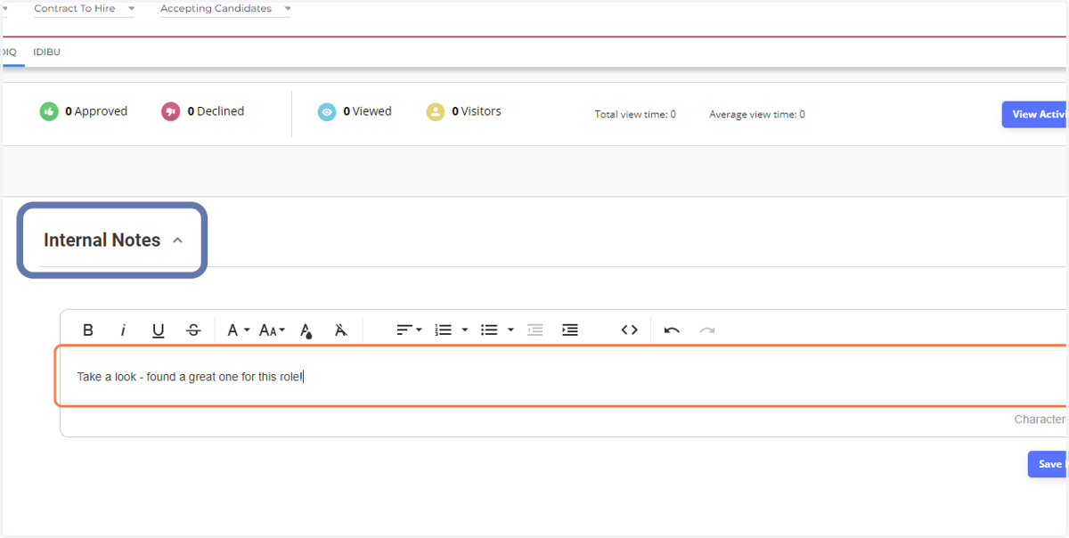The width and height of the screenshot is (1069, 538).
Task: Click the 'Internal Notes' heading text
Action: pos(102,240)
